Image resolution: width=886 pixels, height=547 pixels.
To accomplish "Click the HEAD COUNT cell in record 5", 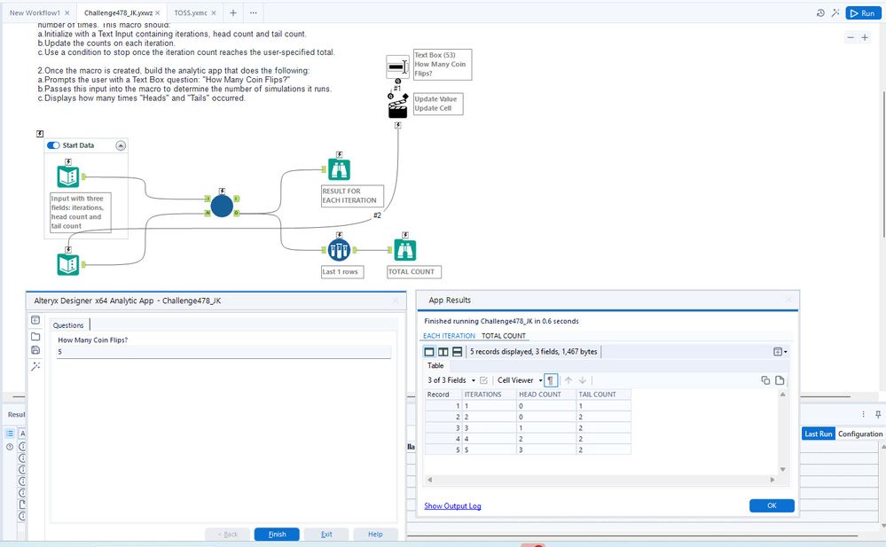I will (x=545, y=449).
